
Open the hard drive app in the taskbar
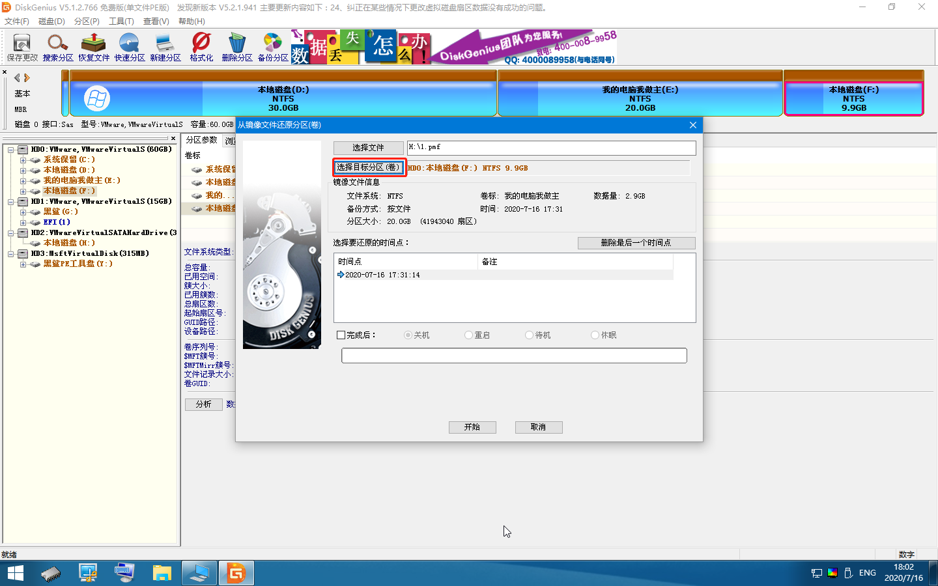pos(51,573)
